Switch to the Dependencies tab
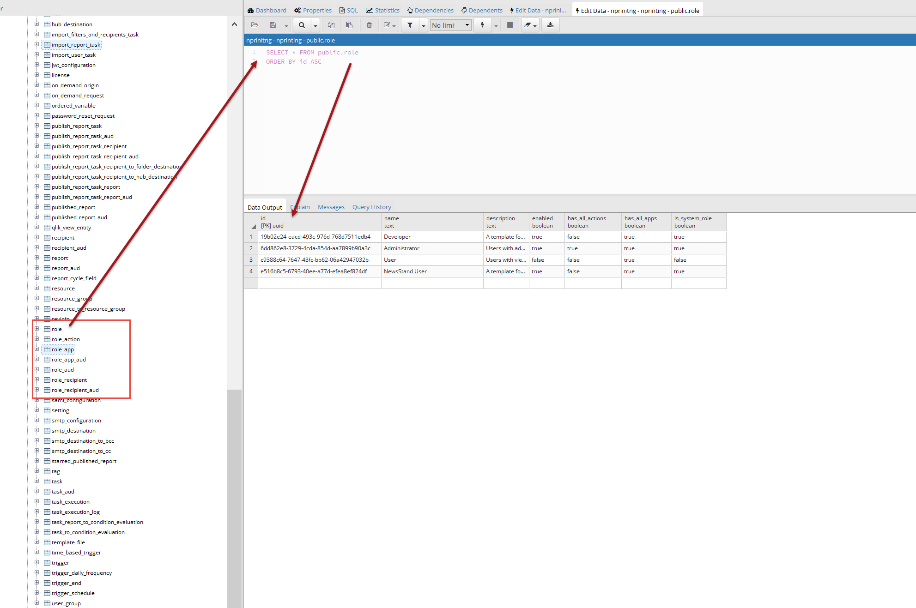 (x=430, y=10)
